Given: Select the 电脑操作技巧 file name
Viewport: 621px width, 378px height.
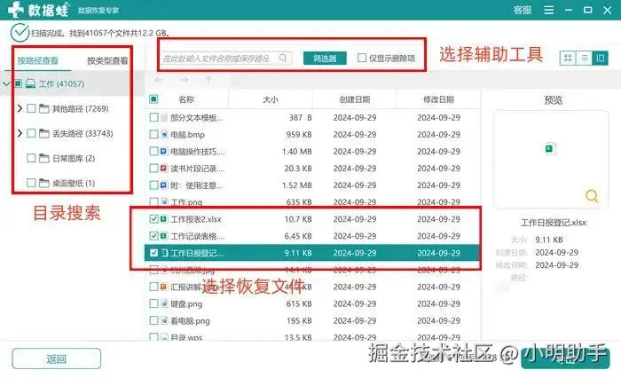Looking at the screenshot, I should pyautogui.click(x=197, y=152).
